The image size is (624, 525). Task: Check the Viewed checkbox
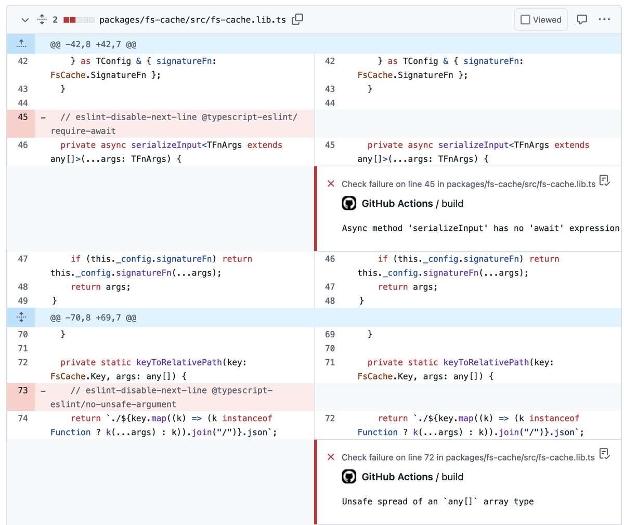pos(525,20)
